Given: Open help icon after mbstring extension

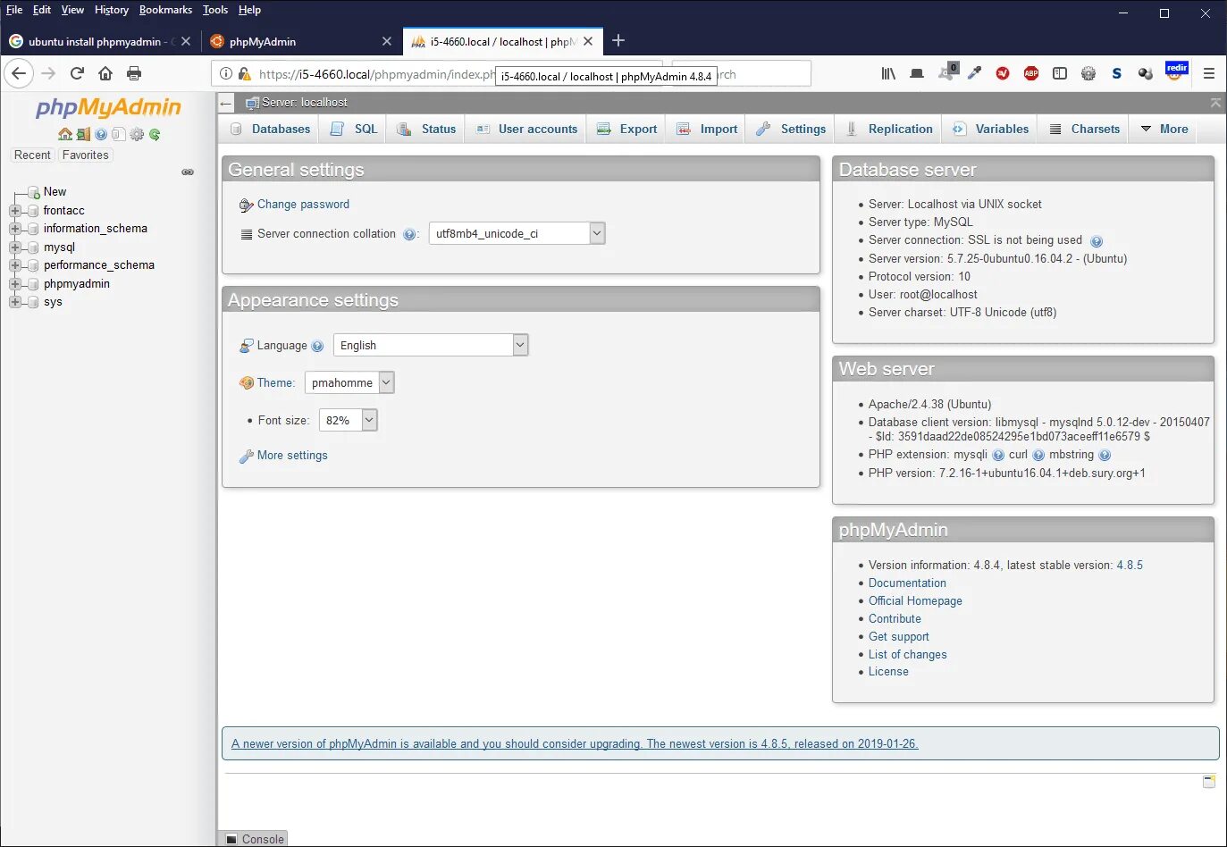Looking at the screenshot, I should [x=1105, y=455].
